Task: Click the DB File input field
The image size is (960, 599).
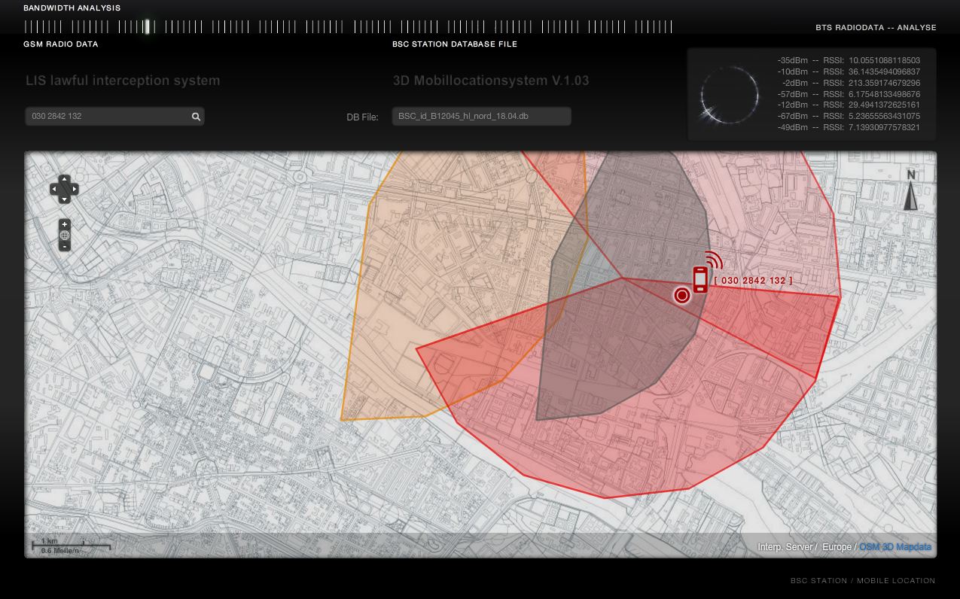Action: click(x=480, y=117)
